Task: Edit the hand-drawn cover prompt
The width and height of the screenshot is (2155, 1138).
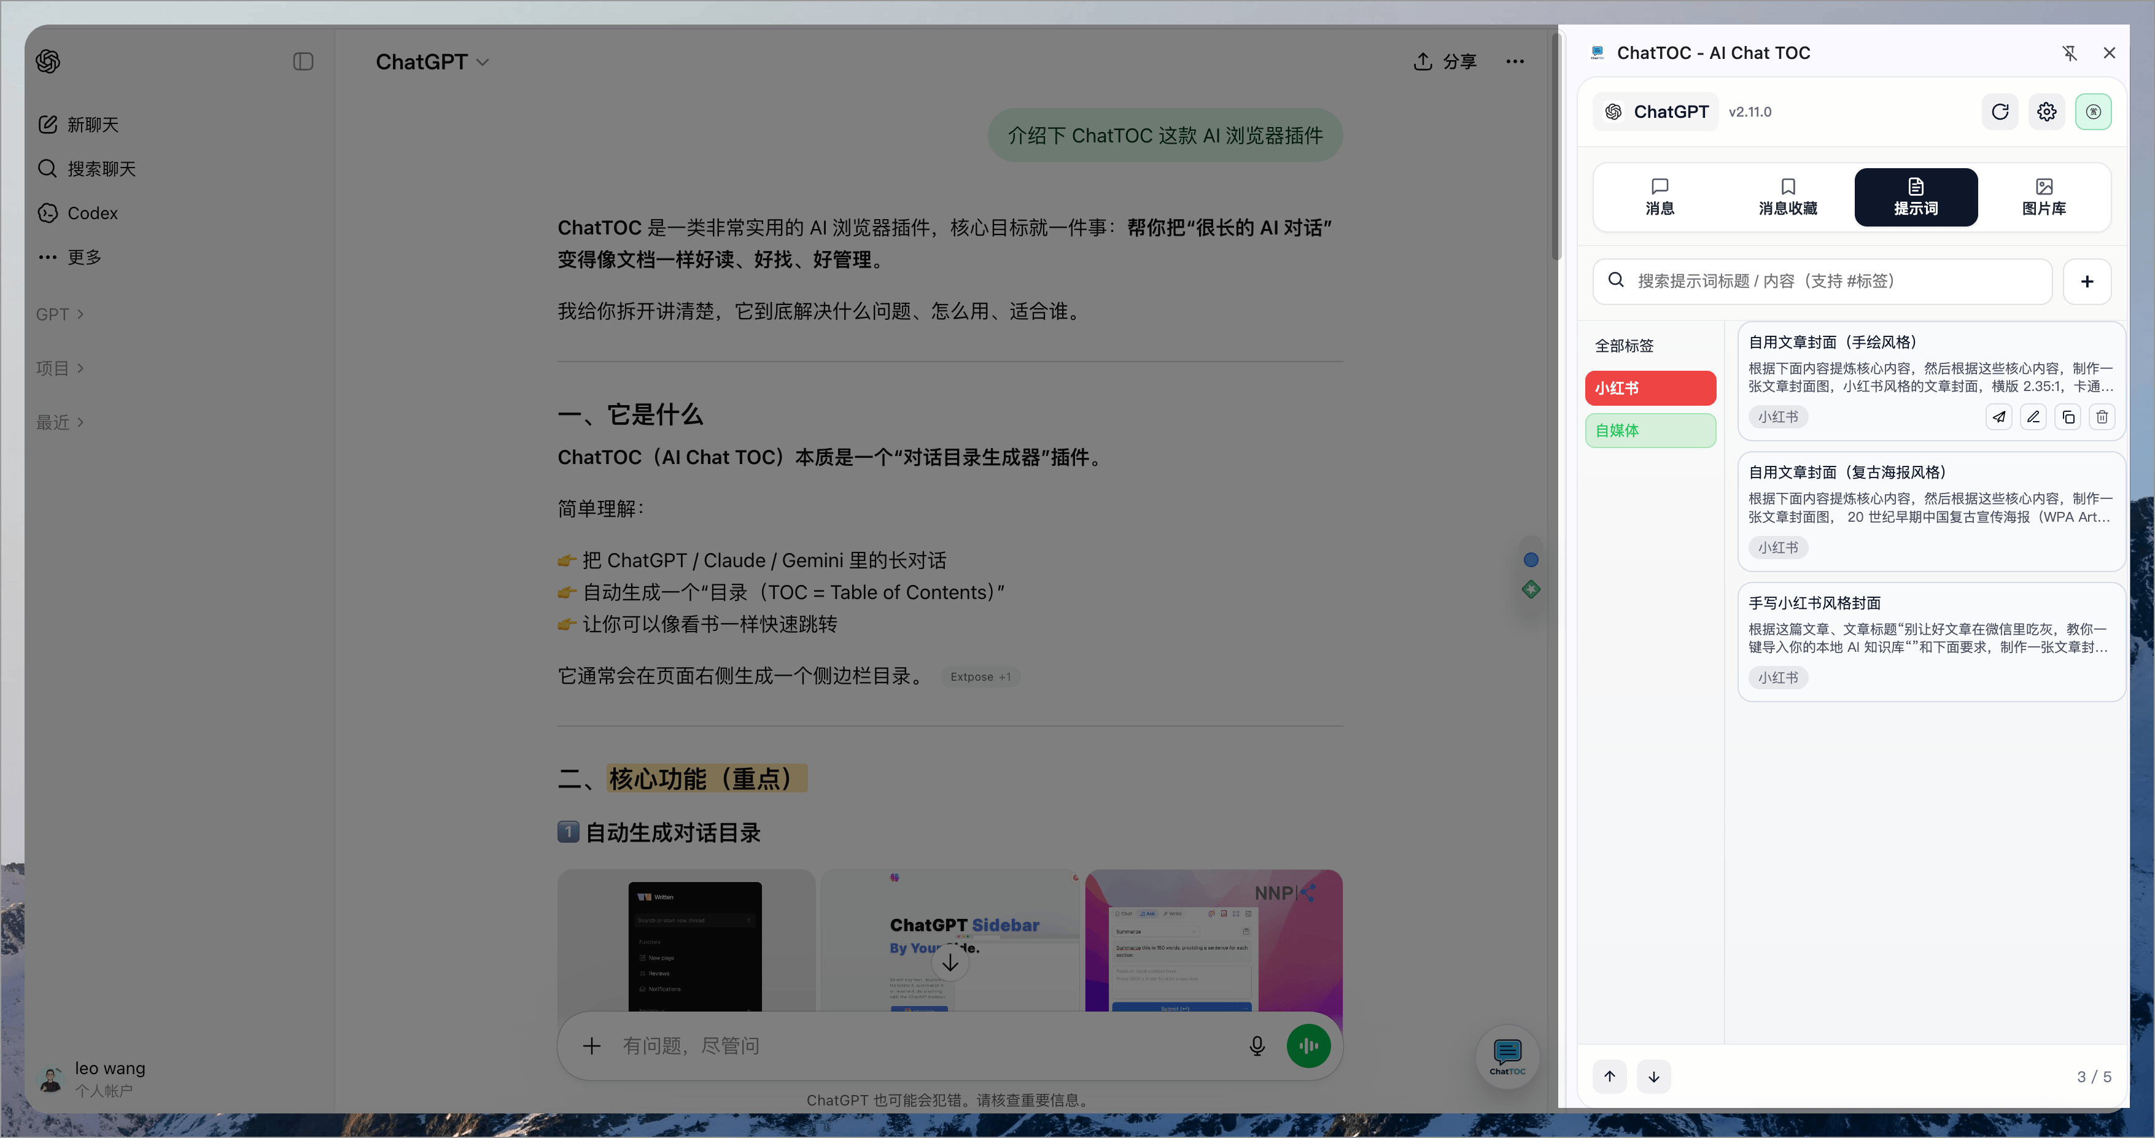Action: coord(2033,416)
